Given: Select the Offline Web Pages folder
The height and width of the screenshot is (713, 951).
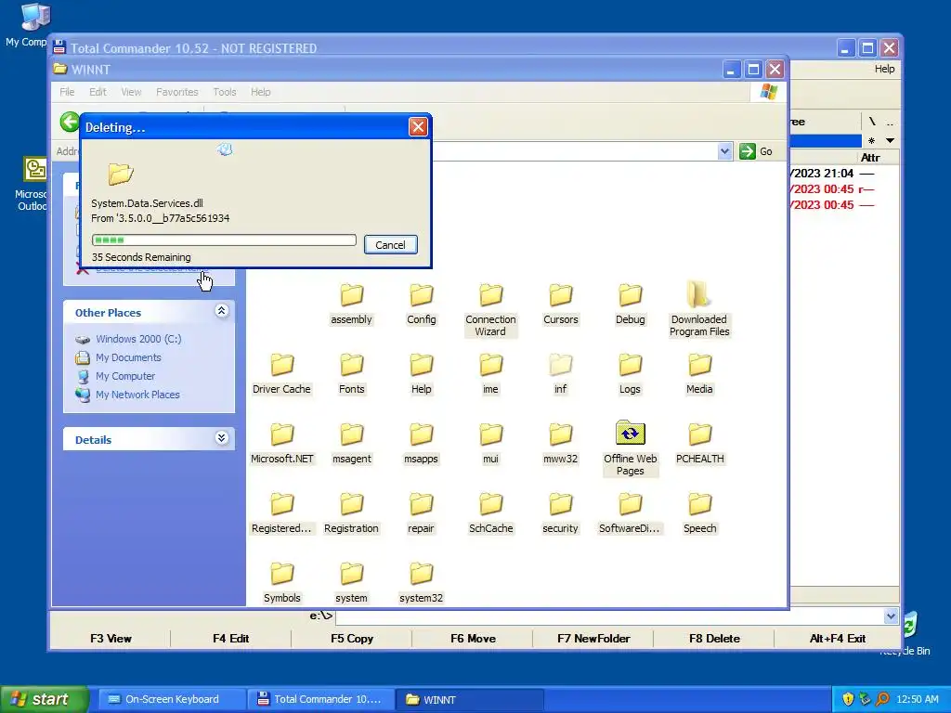Looking at the screenshot, I should [x=630, y=448].
